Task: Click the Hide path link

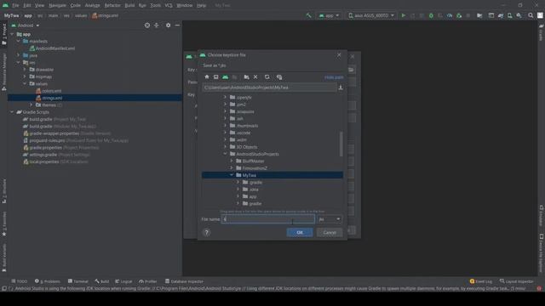Action: point(334,77)
